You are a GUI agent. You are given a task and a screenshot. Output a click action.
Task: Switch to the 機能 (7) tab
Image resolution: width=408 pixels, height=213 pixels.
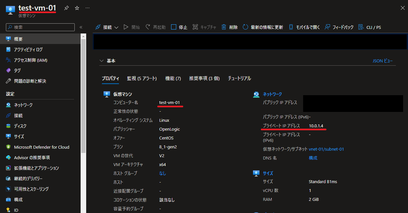tap(173, 78)
